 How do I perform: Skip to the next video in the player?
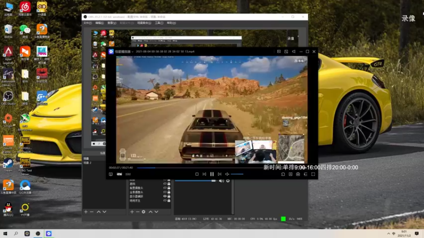point(219,174)
